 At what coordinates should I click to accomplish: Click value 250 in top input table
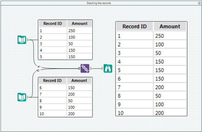point(72,31)
